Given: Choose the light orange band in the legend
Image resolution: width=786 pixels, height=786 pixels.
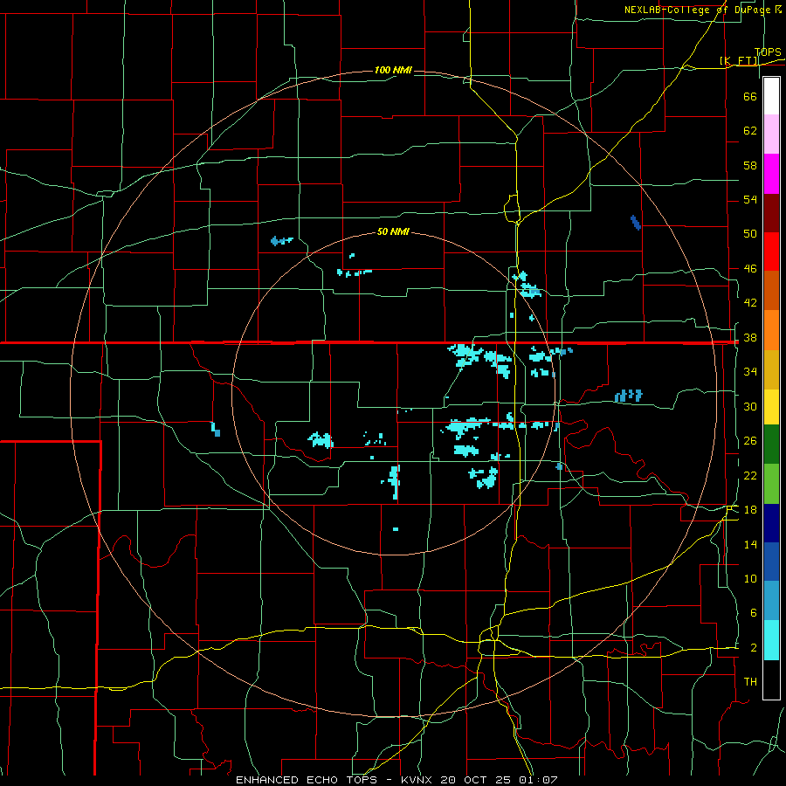Looking at the screenshot, I should 771,330.
